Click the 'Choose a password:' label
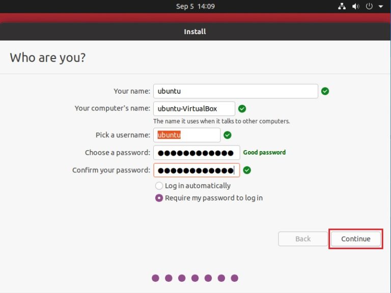 click(118, 153)
